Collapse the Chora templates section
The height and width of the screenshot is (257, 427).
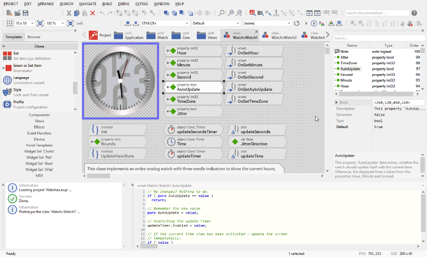tap(4, 46)
